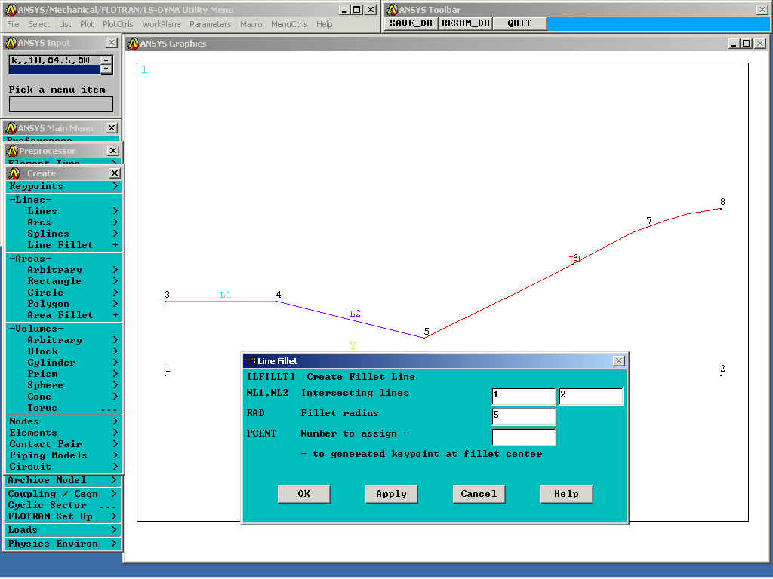Click the SAVE_DB toolbar button
773x579 pixels.
[x=411, y=23]
